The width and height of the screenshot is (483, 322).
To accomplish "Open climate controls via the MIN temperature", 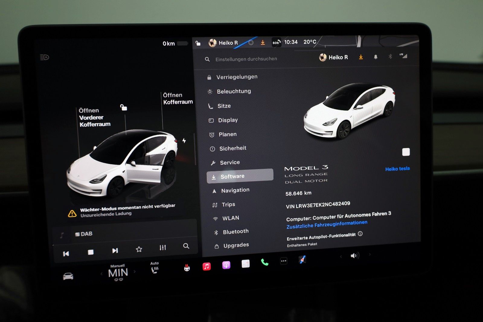I will 118,273.
